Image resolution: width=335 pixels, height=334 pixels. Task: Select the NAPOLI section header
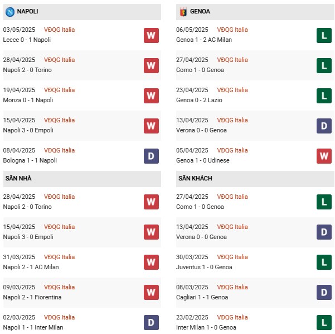coord(82,12)
